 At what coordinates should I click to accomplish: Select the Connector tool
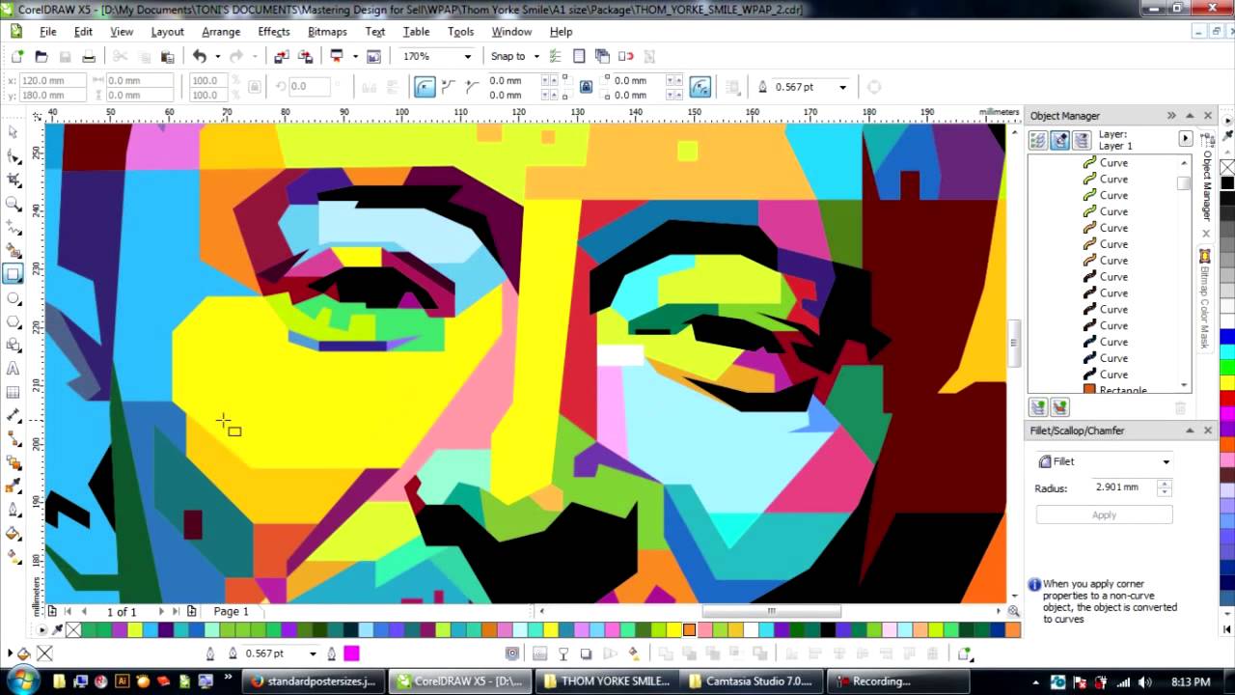pos(14,439)
